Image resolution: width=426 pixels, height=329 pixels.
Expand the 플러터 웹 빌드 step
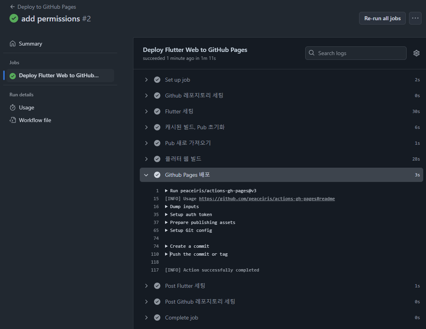(146, 159)
